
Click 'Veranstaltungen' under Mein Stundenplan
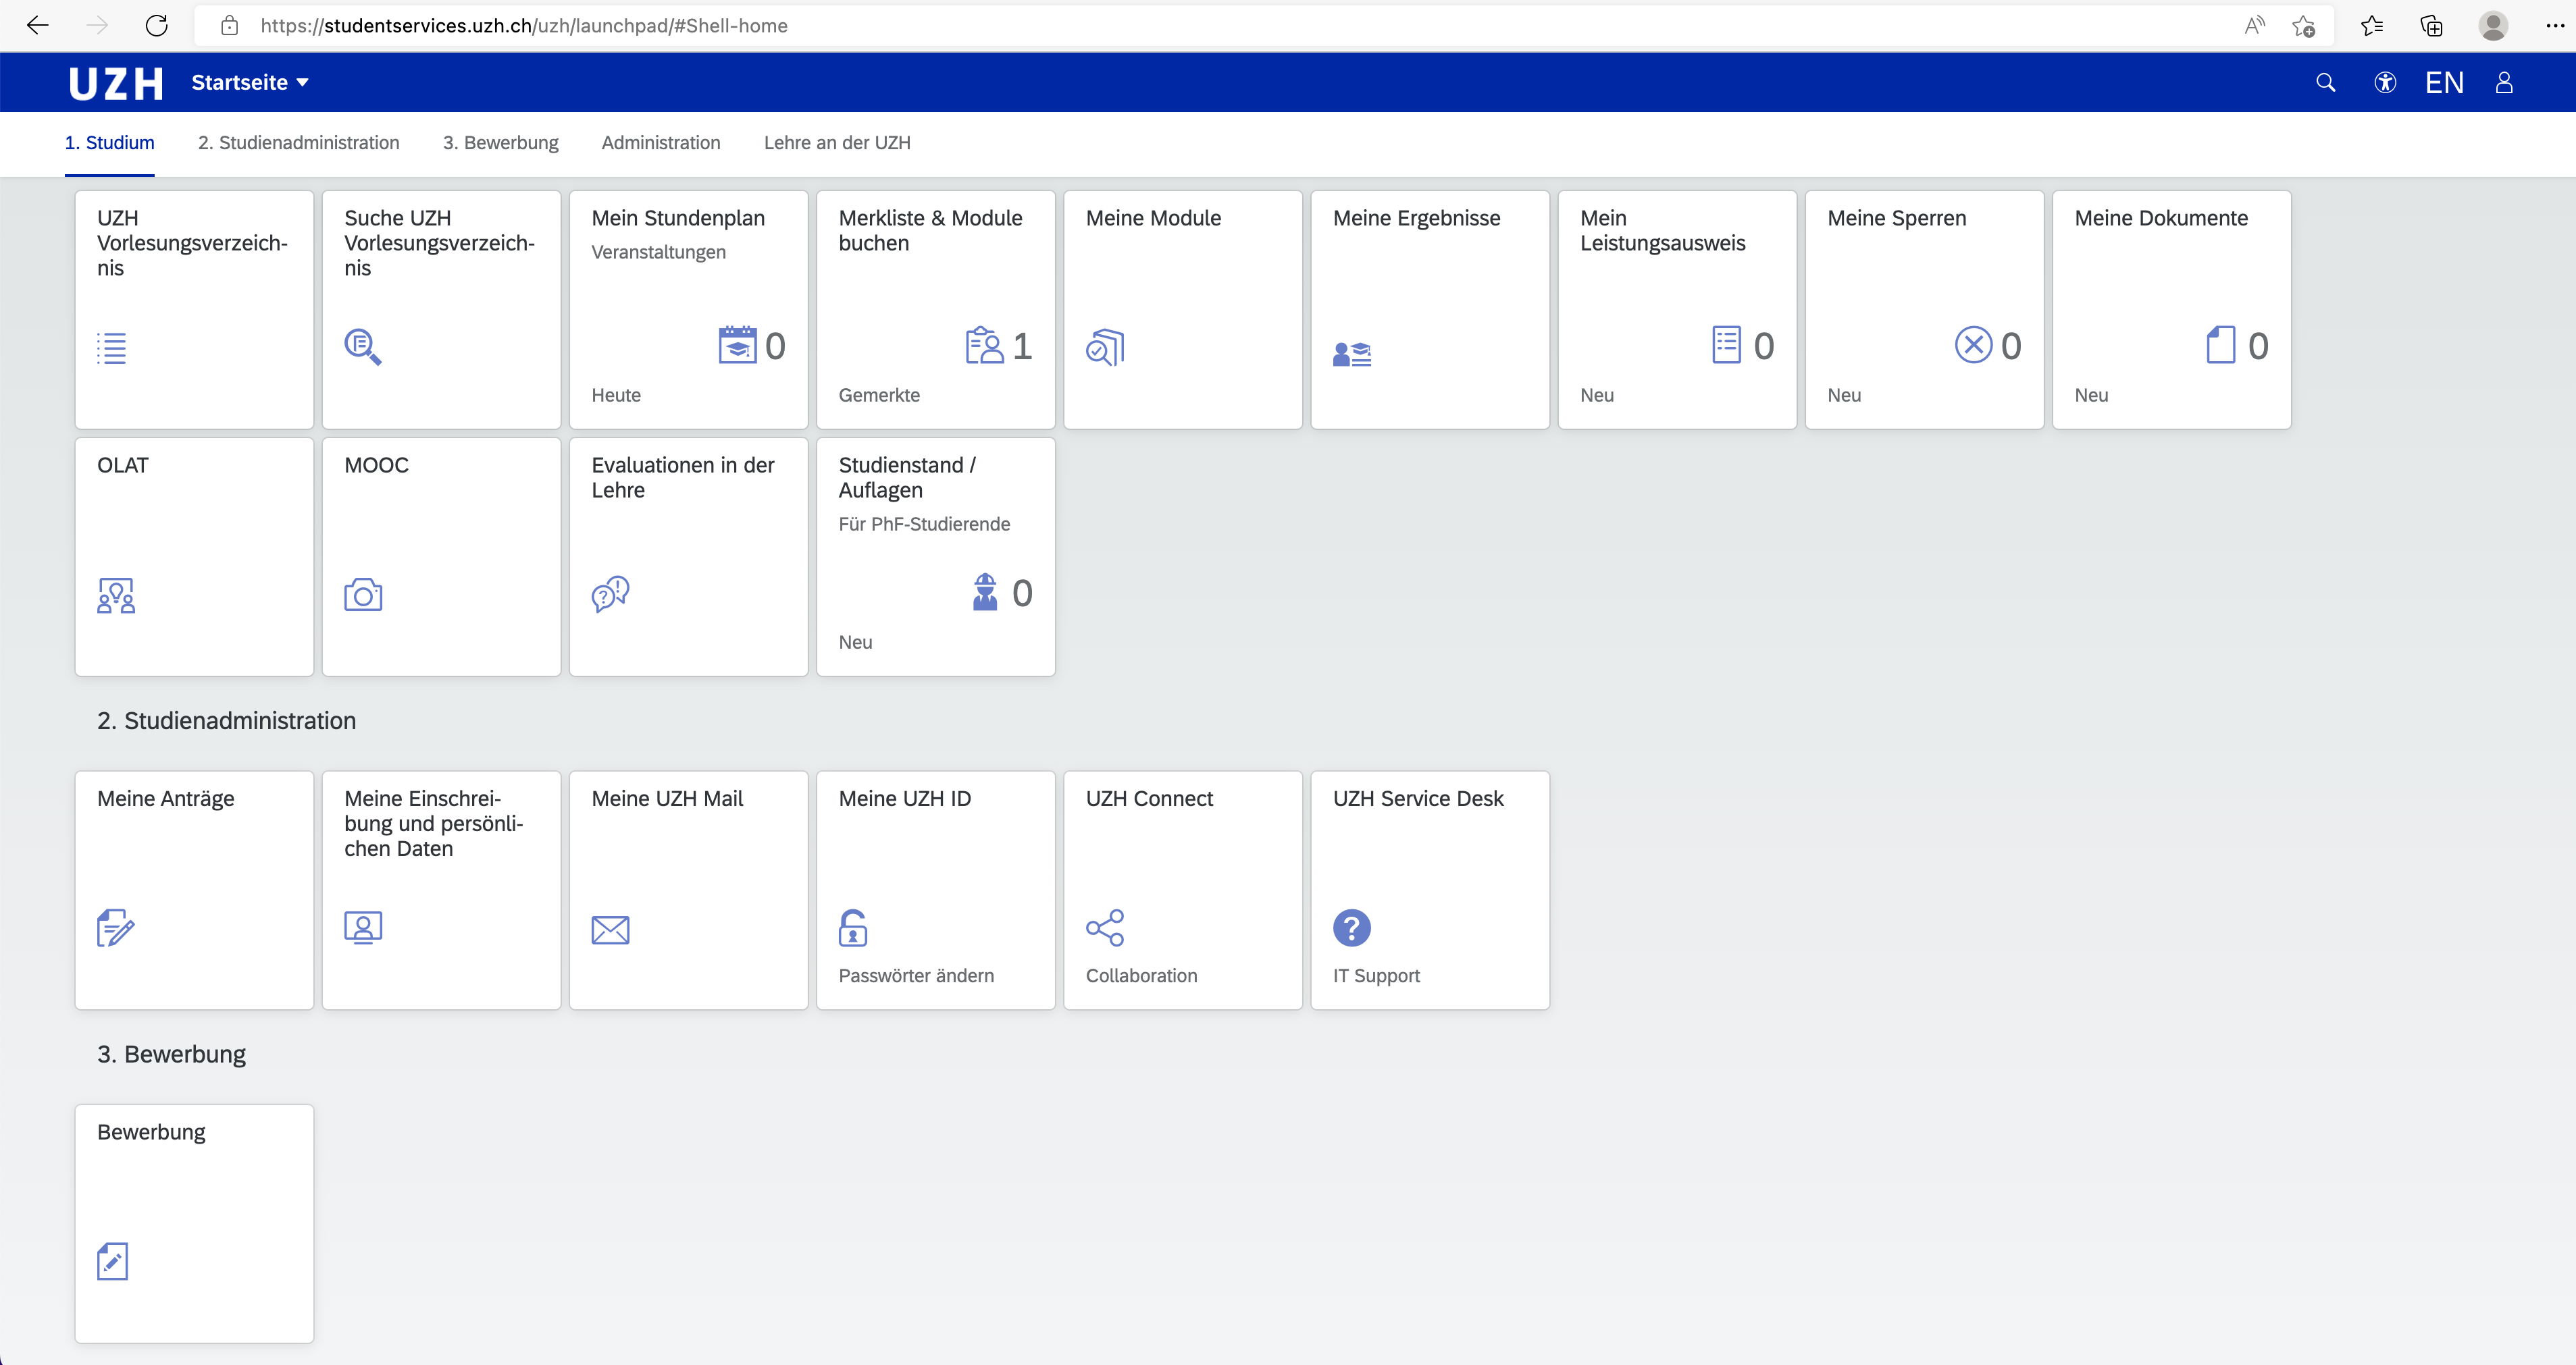click(658, 252)
